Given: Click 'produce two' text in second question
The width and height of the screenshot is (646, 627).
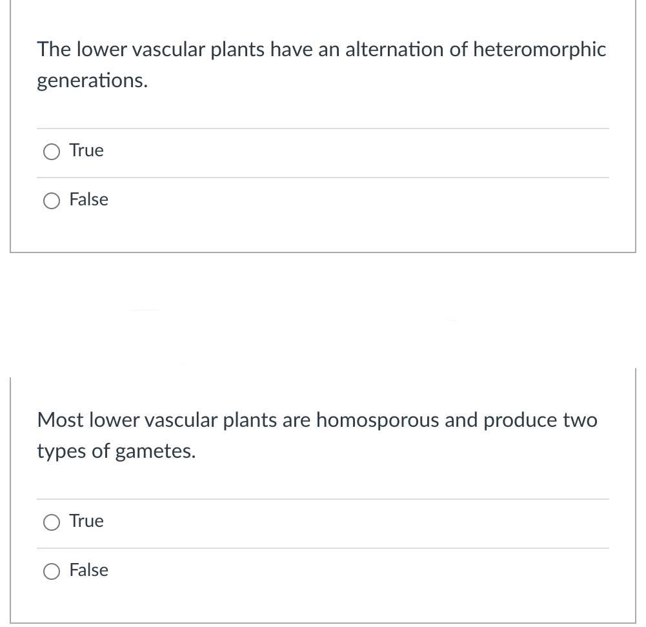Looking at the screenshot, I should pyautogui.click(x=541, y=420).
